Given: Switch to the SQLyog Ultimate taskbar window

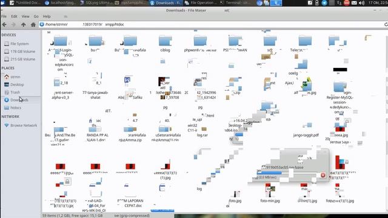Looking at the screenshot, I should point(96,3).
